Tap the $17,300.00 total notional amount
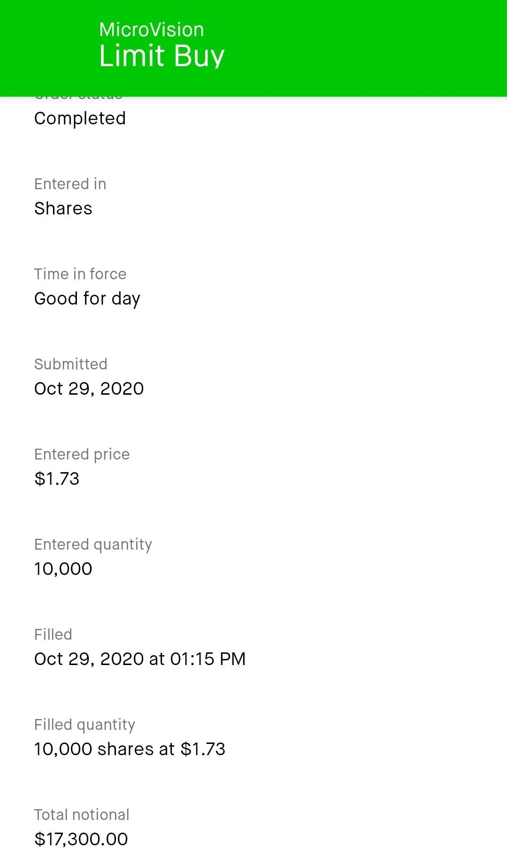This screenshot has height=865, width=507. click(81, 839)
